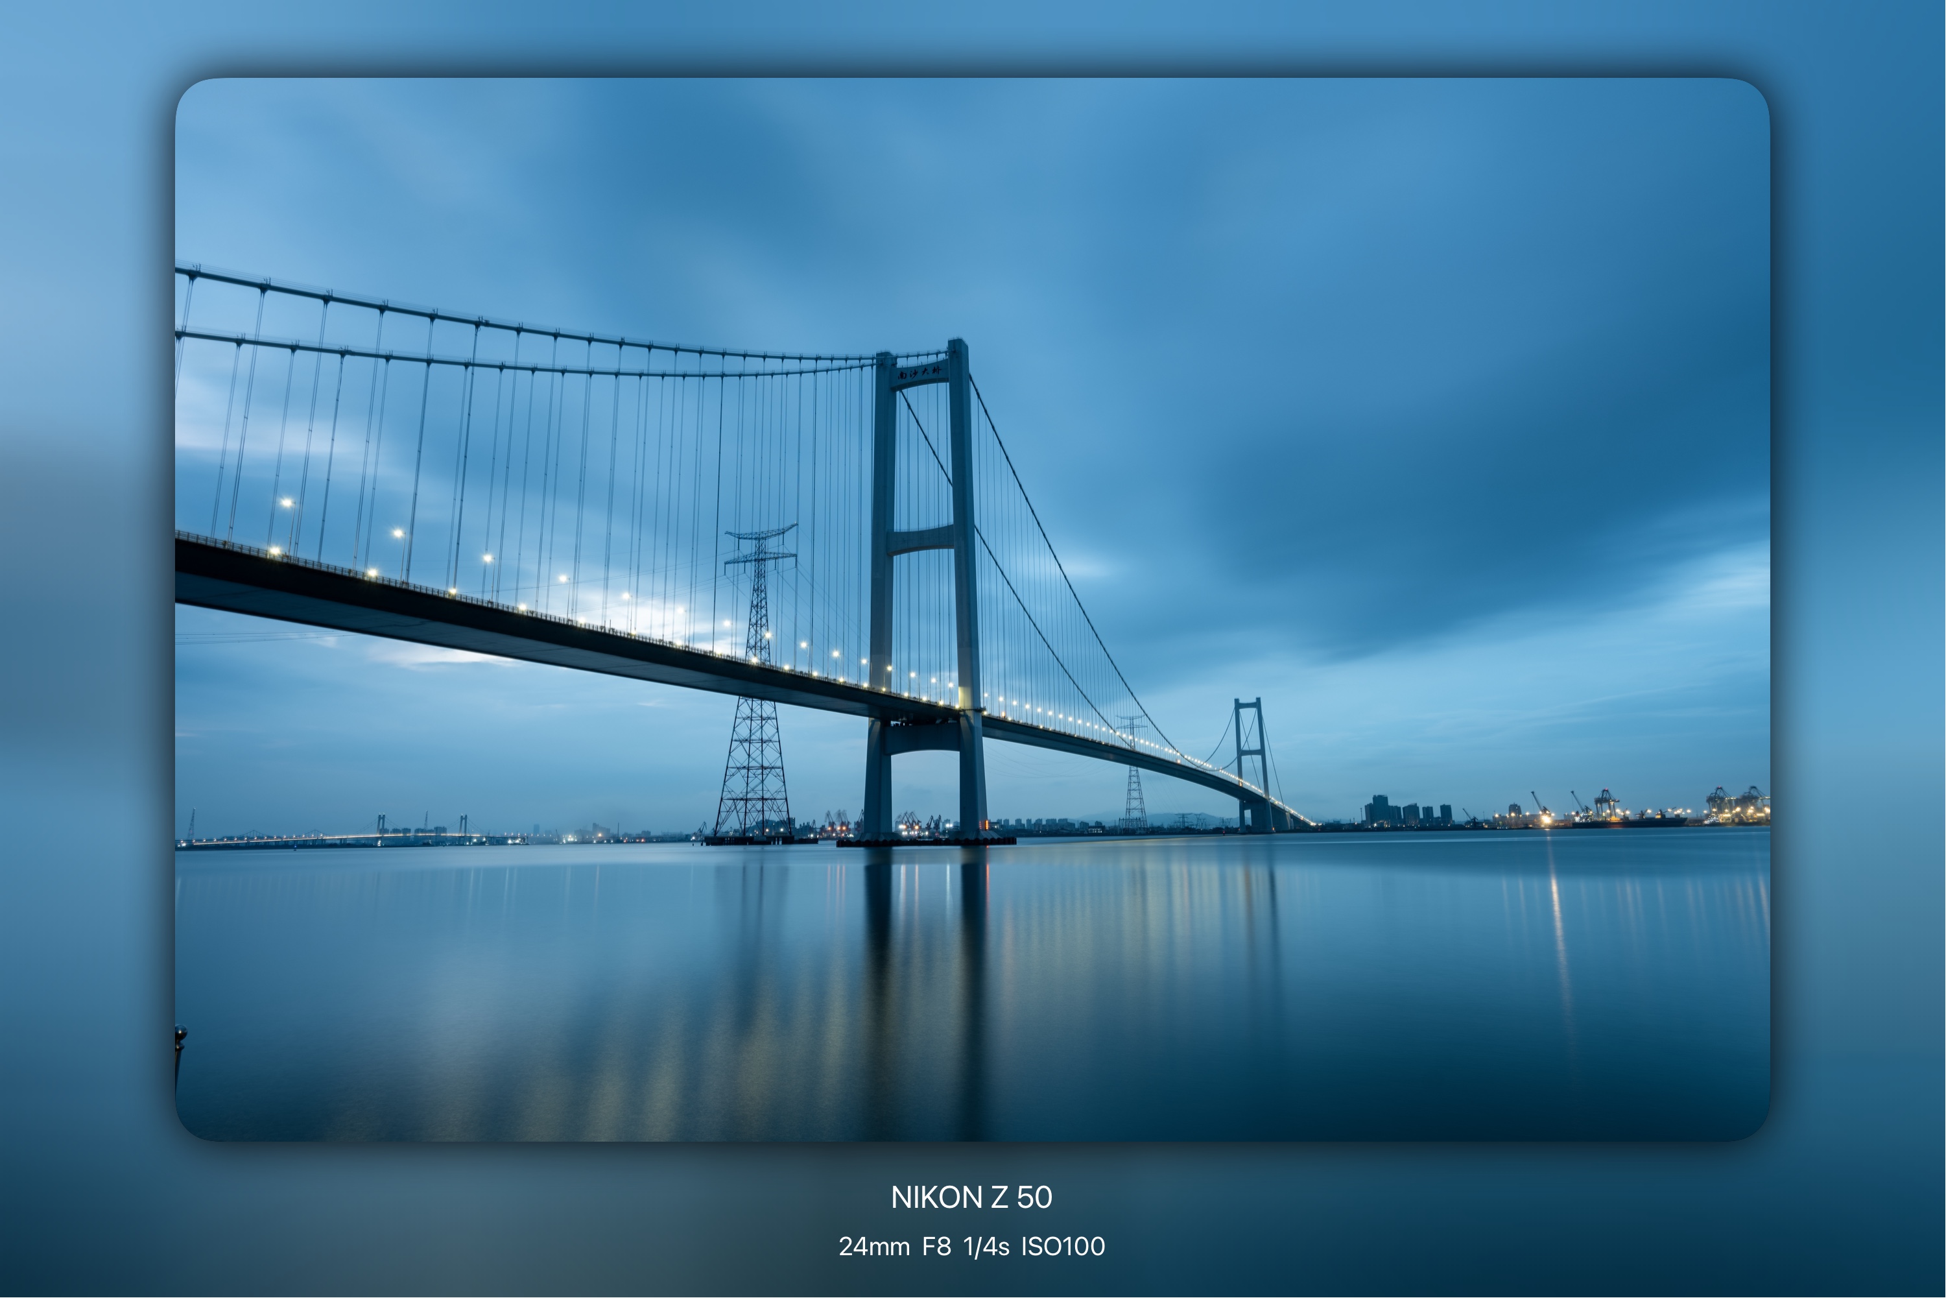Click the 'NIKON Z 50' camera name
Viewport: 1946px width, 1298px height.
pyautogui.click(x=971, y=1197)
